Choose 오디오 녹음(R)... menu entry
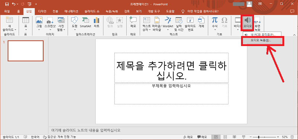This screenshot has width=298, height=140. [x=263, y=40]
